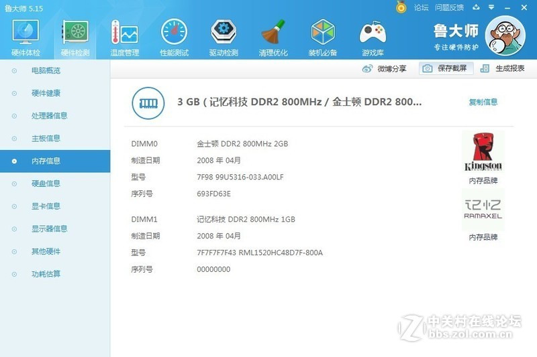Select 内存信息 in the sidebar
The image size is (537, 357).
pyautogui.click(x=55, y=161)
